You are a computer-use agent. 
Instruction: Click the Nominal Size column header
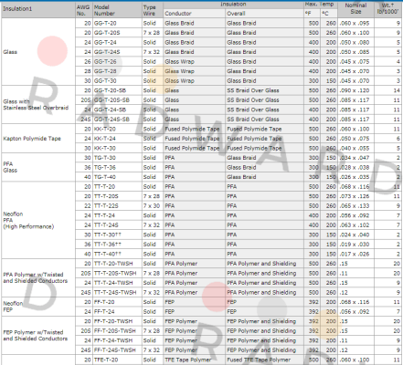coord(355,10)
